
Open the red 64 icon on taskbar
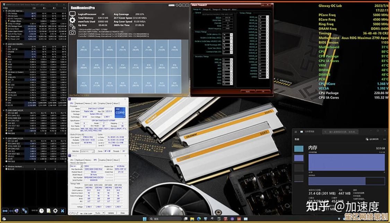click(239, 219)
